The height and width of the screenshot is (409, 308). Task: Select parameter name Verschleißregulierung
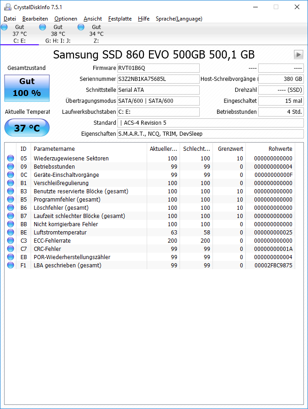(x=61, y=183)
